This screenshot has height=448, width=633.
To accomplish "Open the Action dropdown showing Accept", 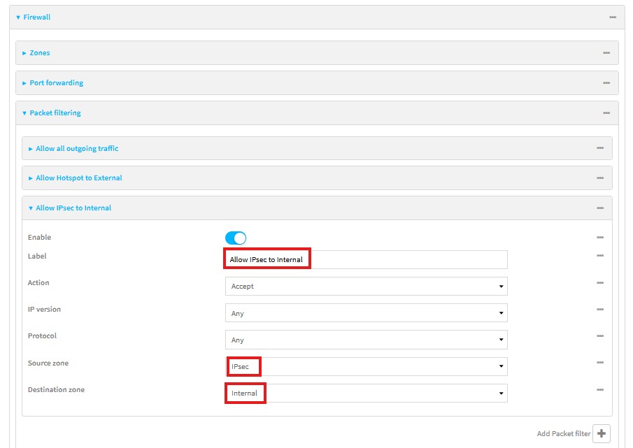I will tap(366, 287).
